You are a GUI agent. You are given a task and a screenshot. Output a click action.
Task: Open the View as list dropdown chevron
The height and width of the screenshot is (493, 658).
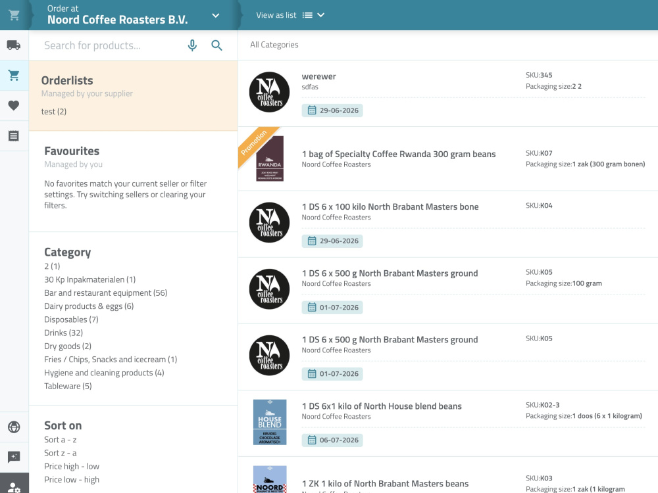point(321,15)
